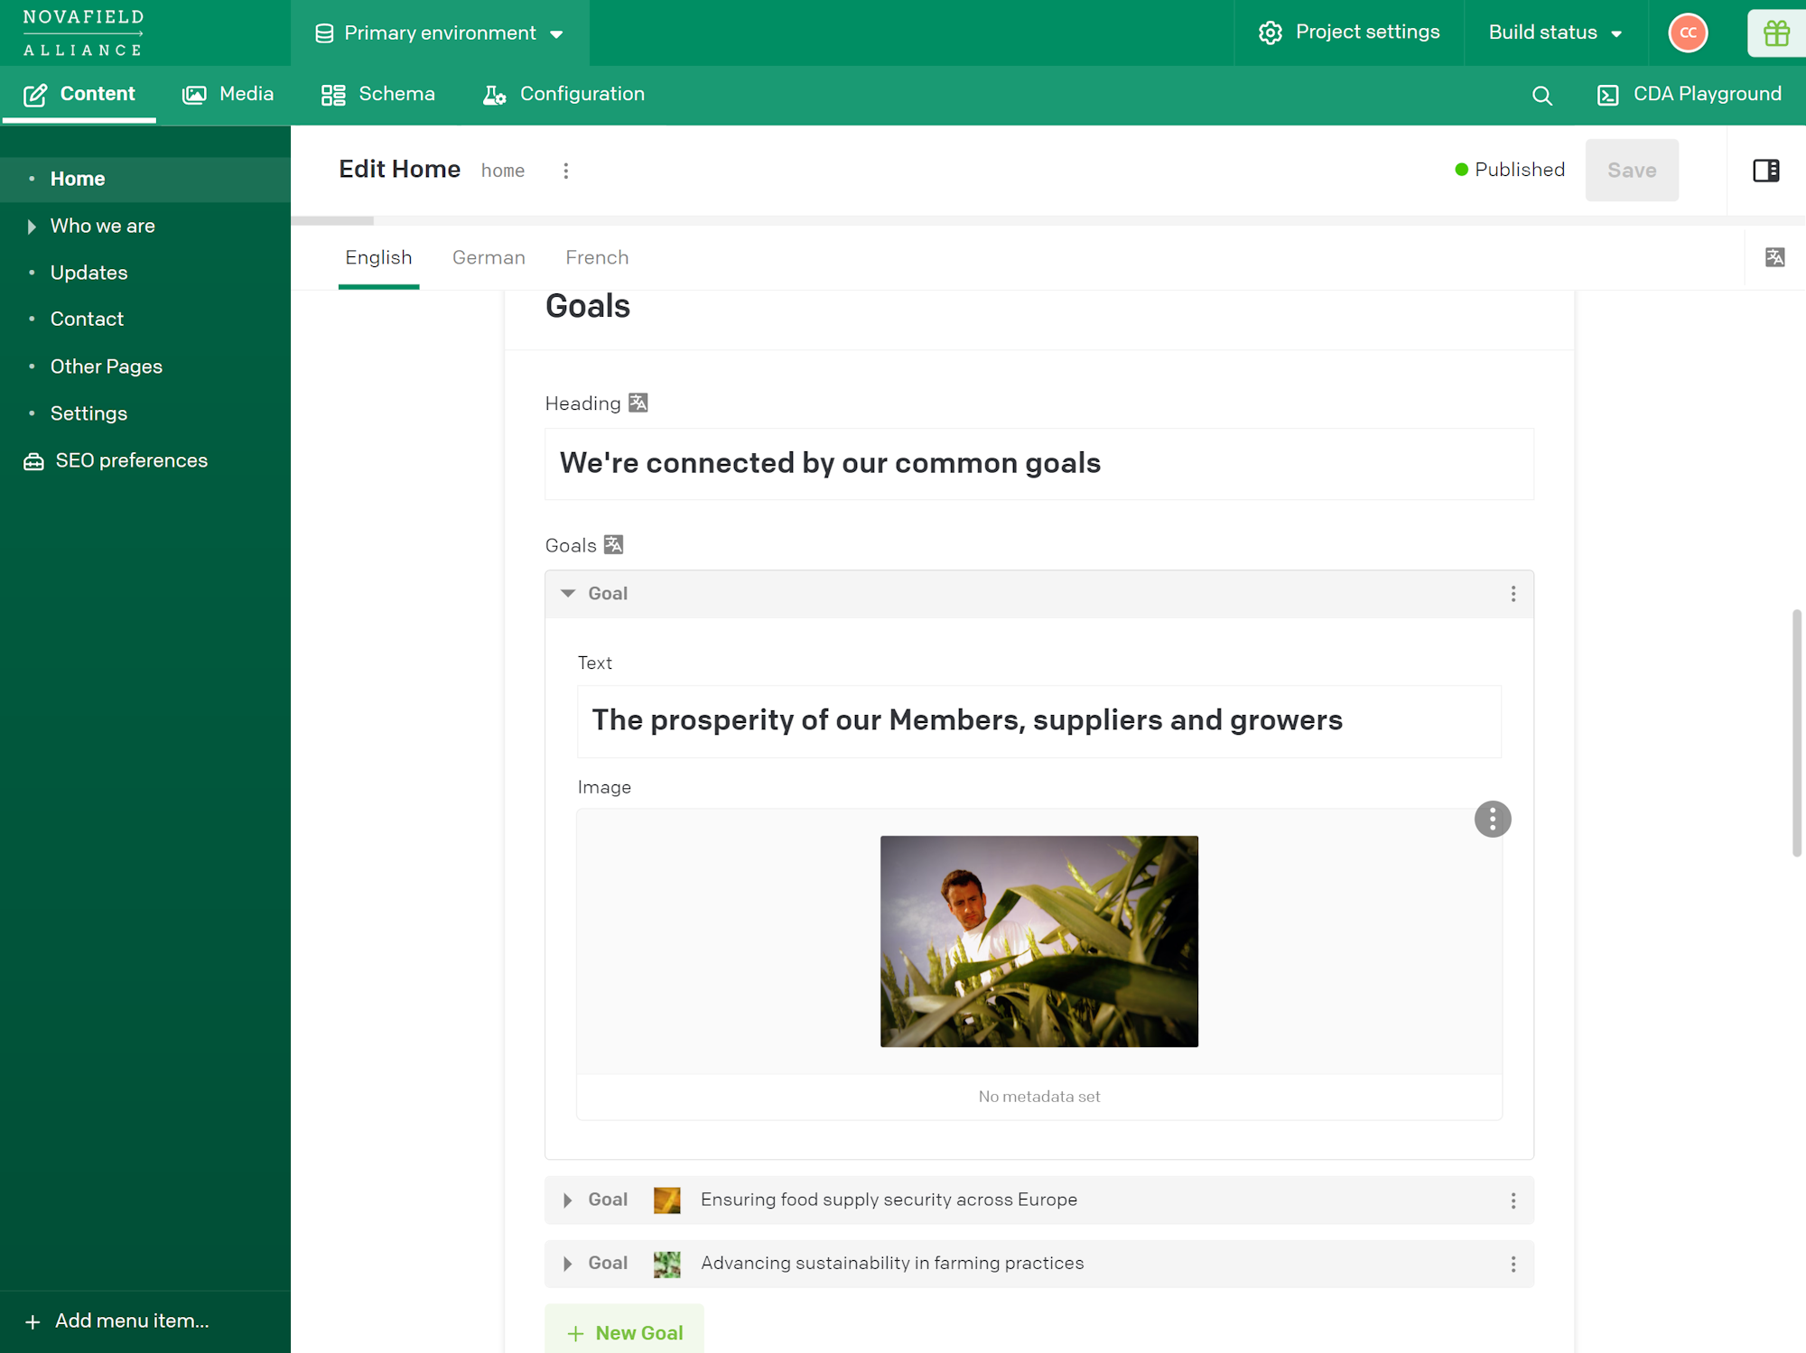Screen dimensions: 1806x1353
Task: Open the Primary environment dropdown
Action: point(440,33)
